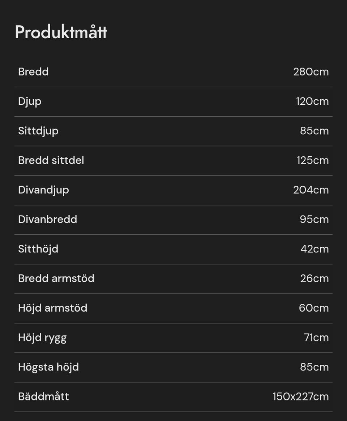Click the Produktmått heading
The width and height of the screenshot is (347, 421).
click(61, 32)
